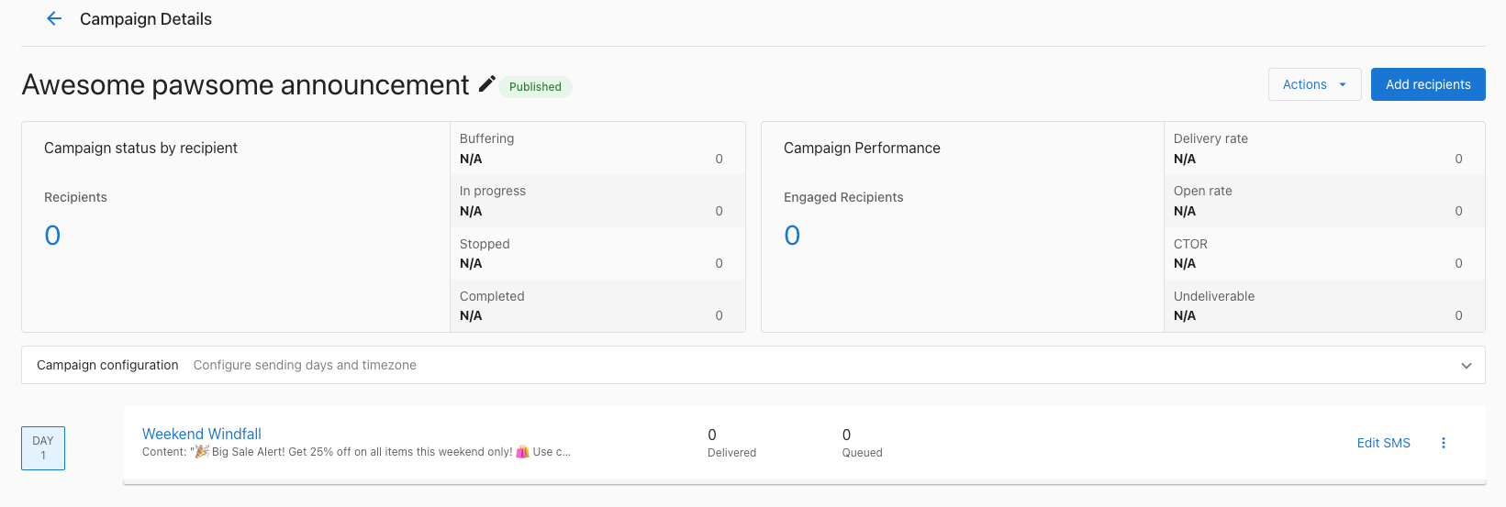
Task: Select the Day 1 step marker
Action: click(x=43, y=448)
